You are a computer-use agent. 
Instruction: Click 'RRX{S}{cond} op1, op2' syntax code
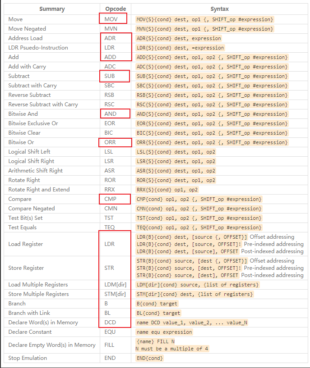(167, 190)
